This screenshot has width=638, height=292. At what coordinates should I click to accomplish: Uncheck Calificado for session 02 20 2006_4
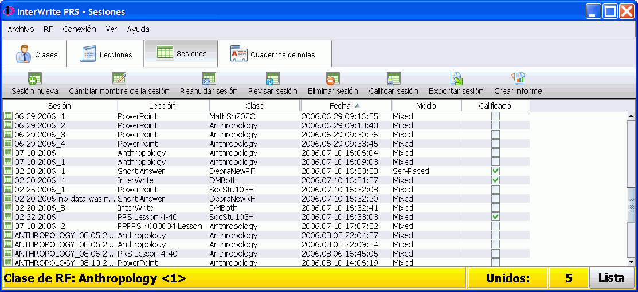click(x=495, y=180)
